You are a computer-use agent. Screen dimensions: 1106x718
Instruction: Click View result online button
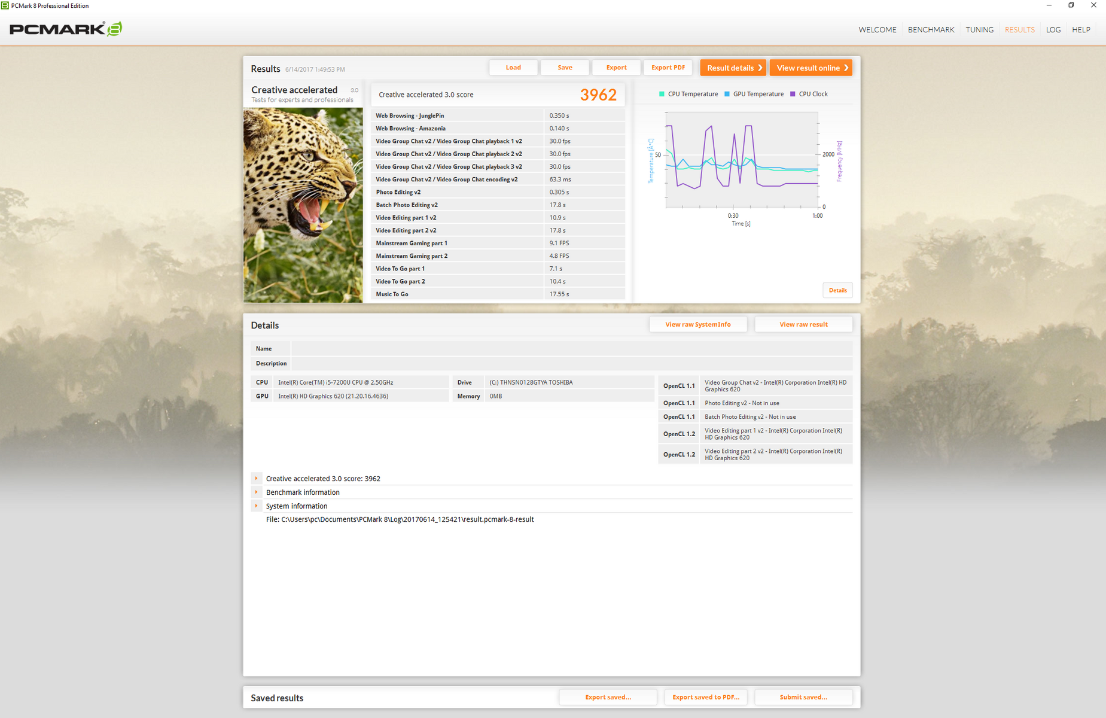811,68
